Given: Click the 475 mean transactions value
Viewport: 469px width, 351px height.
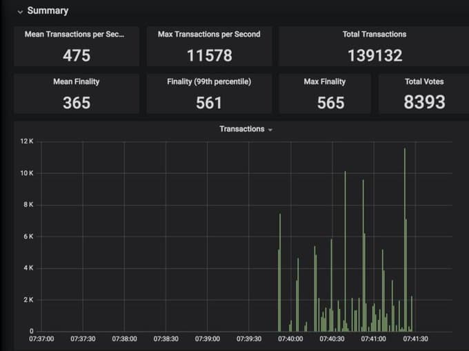Looking at the screenshot, I should [77, 55].
